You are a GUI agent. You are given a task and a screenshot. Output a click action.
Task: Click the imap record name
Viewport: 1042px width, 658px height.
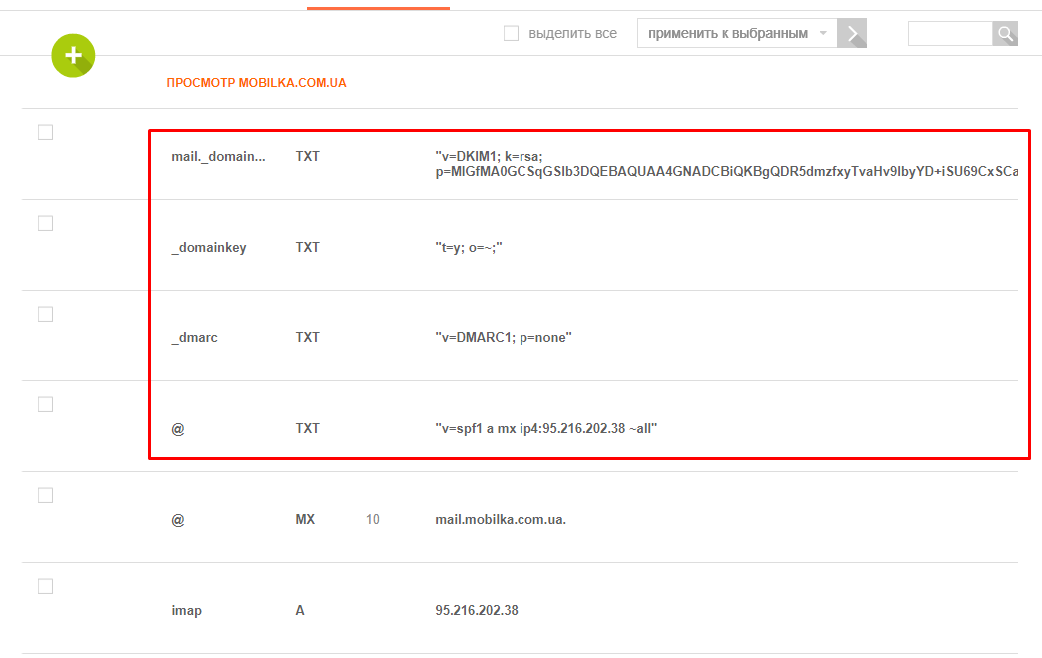point(186,610)
